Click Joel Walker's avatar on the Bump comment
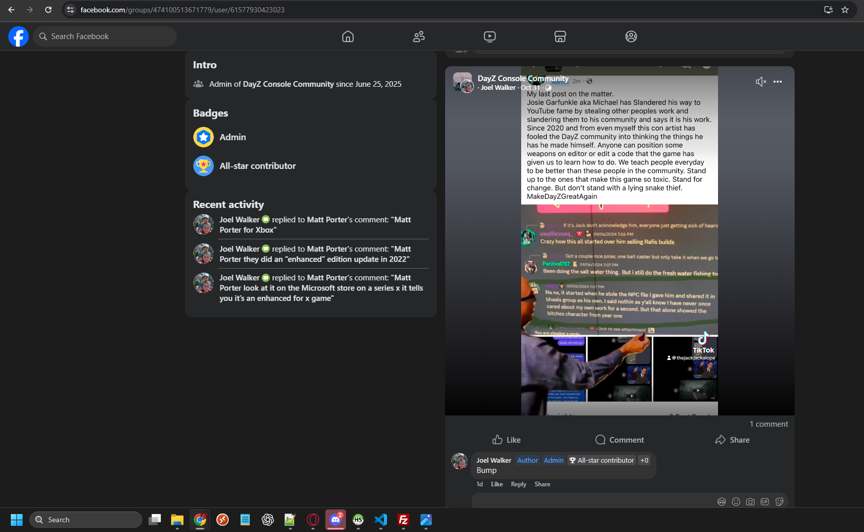The height and width of the screenshot is (532, 864). pyautogui.click(x=459, y=461)
